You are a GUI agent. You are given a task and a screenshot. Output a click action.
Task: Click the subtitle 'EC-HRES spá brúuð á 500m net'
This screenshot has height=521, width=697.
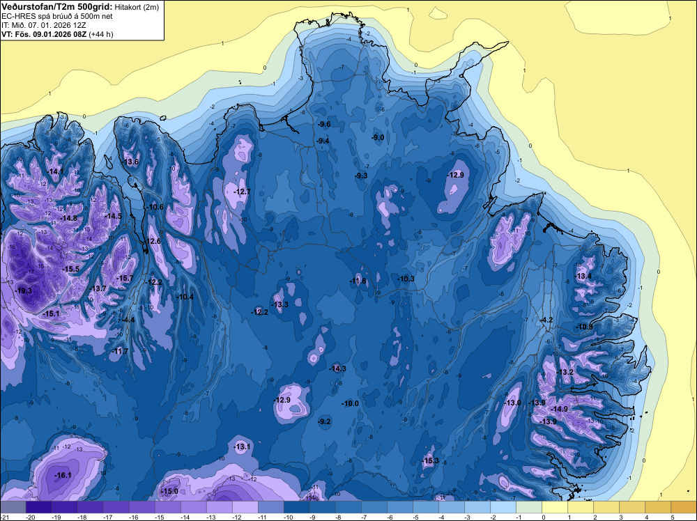[57, 17]
